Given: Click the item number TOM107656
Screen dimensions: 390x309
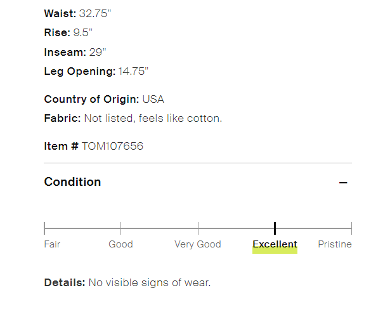Looking at the screenshot, I should [x=112, y=146].
